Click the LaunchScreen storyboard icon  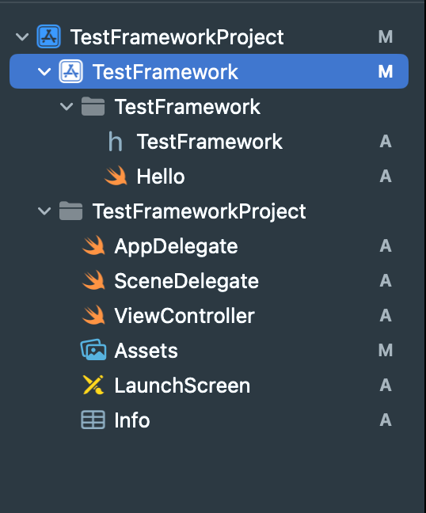pyautogui.click(x=93, y=385)
